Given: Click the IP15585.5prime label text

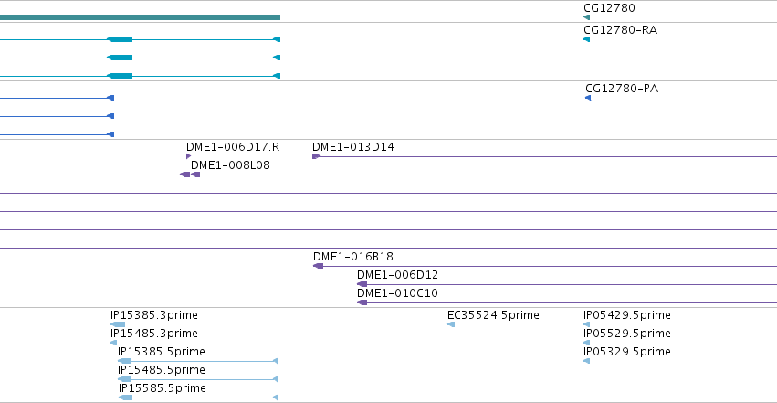Looking at the screenshot, I should (162, 388).
